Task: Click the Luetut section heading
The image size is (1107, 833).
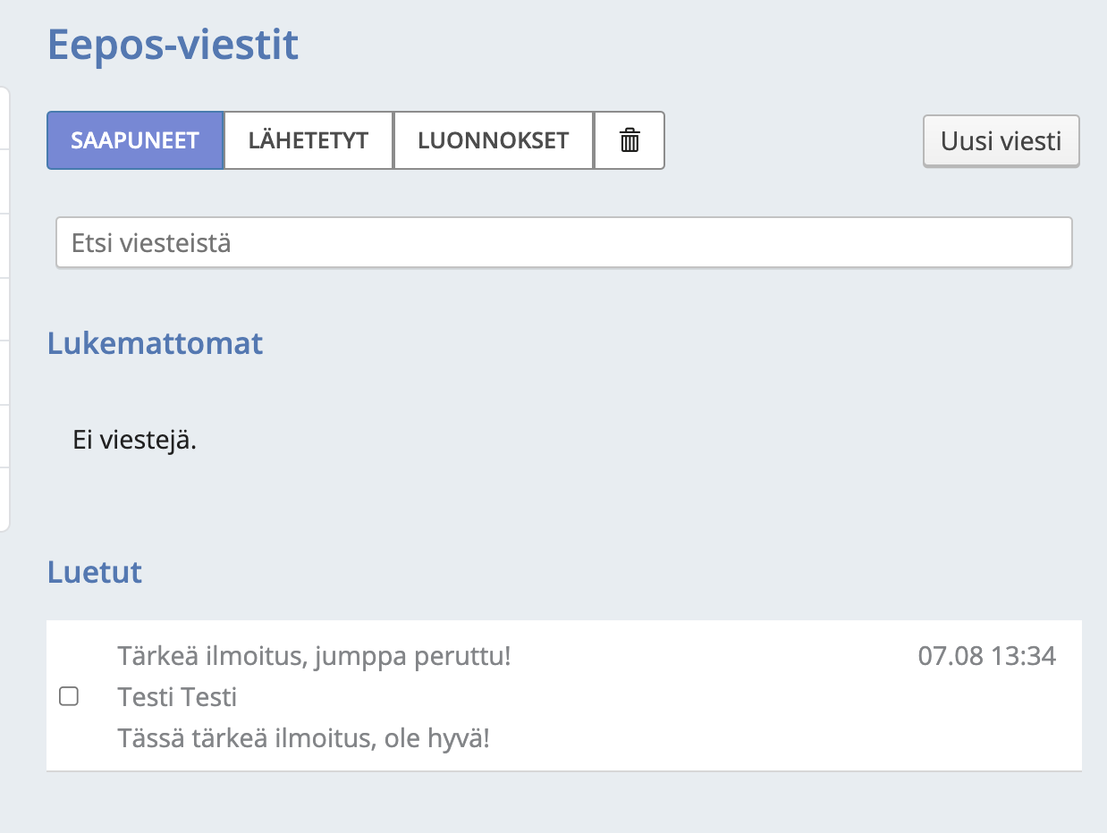Action: 95,572
